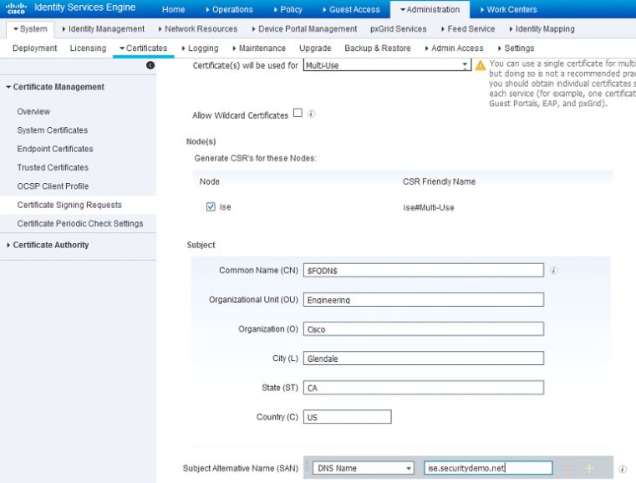Click the Organization (O) field

tap(424, 329)
